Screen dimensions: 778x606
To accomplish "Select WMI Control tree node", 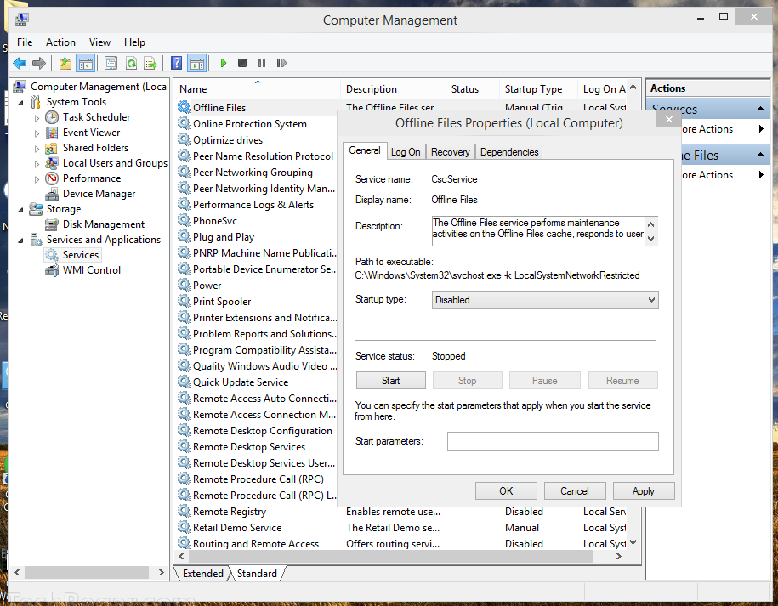I will [x=91, y=270].
